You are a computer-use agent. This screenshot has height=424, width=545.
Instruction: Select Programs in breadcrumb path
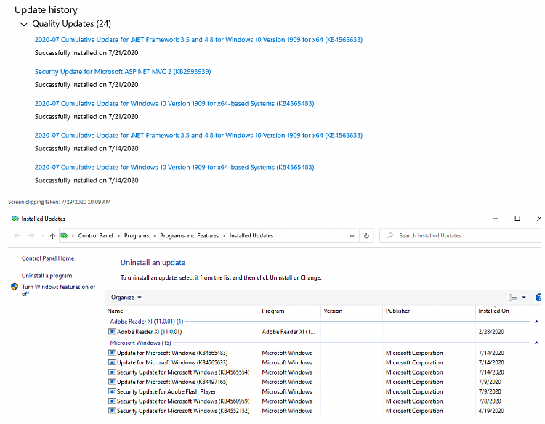pos(137,235)
